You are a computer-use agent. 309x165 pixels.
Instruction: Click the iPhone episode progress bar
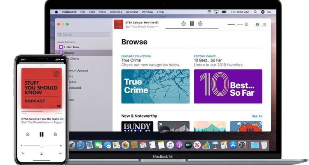point(41,112)
